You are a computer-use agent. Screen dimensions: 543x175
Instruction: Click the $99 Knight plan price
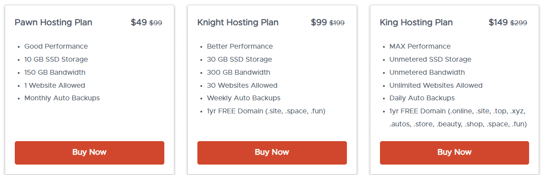click(x=319, y=23)
